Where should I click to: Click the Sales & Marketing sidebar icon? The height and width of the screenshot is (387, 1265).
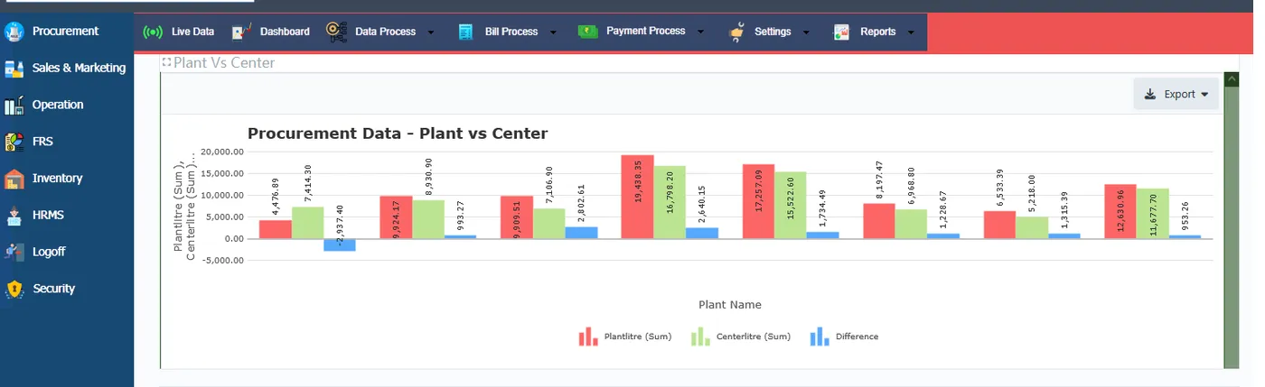coord(13,69)
